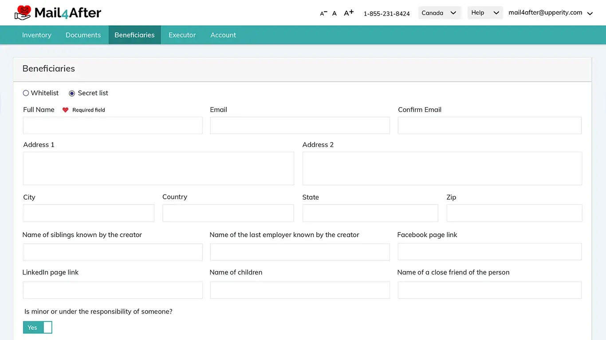
Task: Select the Whitelist radio button
Action: [26, 93]
